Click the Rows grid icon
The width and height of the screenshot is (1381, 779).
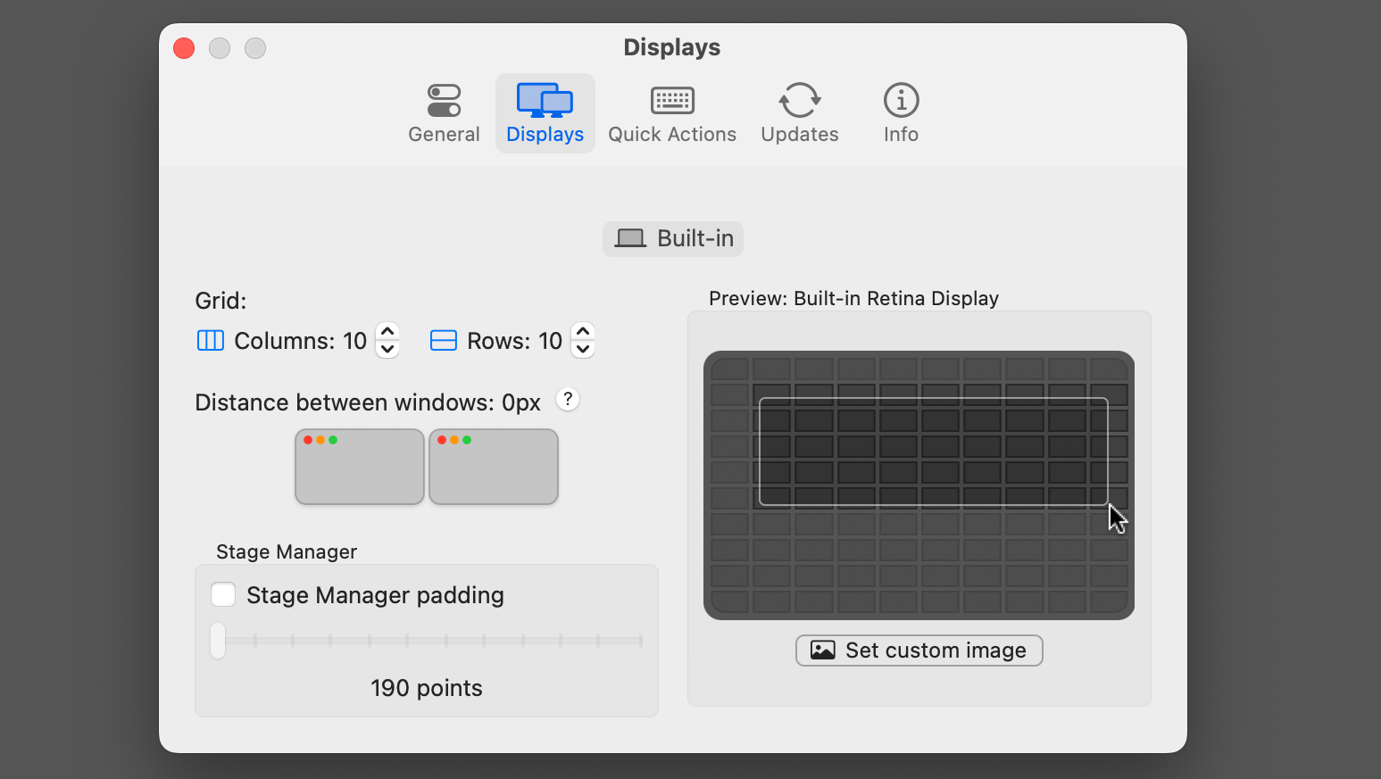point(444,341)
